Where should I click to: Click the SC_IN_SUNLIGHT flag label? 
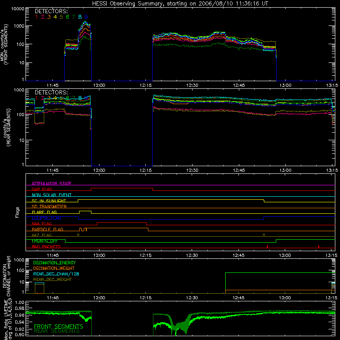[x=49, y=201]
